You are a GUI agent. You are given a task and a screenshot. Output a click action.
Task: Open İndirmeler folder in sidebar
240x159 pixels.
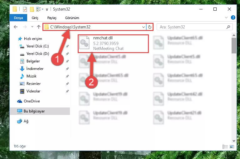point(35,69)
